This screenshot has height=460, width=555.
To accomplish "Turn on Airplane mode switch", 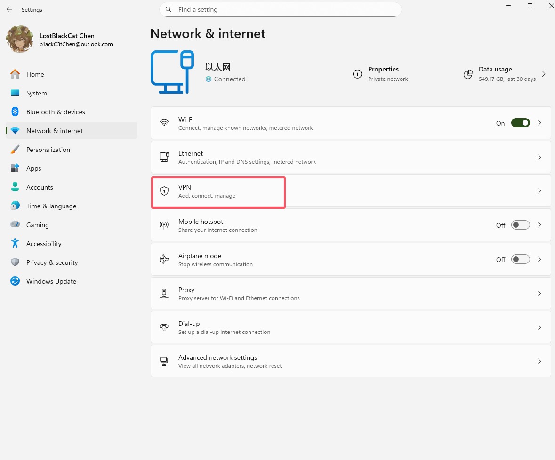I will point(520,259).
